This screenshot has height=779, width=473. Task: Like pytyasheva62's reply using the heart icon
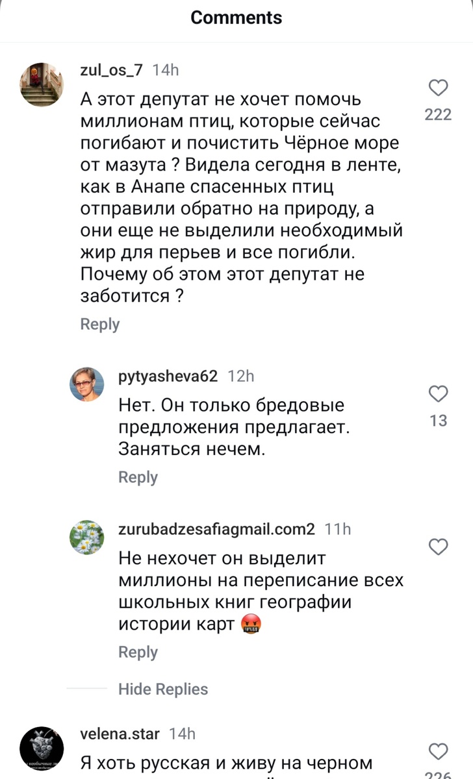pyautogui.click(x=437, y=394)
